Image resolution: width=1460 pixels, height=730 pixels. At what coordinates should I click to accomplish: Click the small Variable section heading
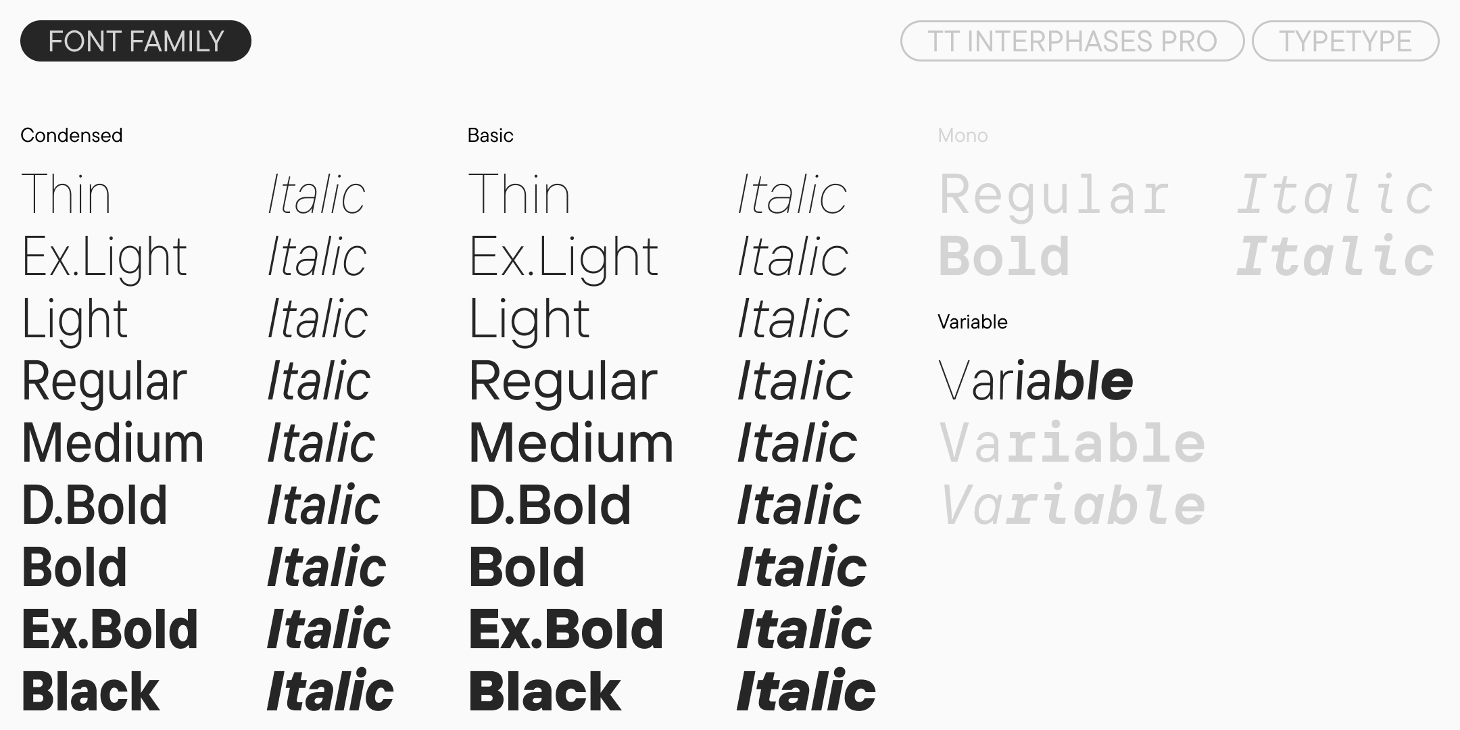[972, 322]
